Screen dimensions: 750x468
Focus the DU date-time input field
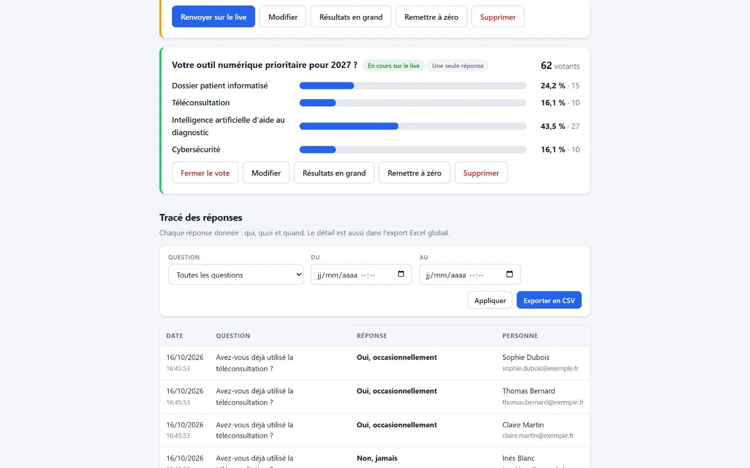tap(361, 275)
